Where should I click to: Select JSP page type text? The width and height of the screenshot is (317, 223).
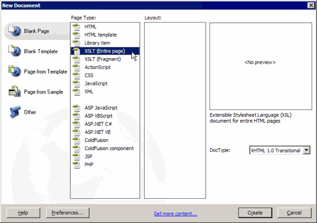89,156
